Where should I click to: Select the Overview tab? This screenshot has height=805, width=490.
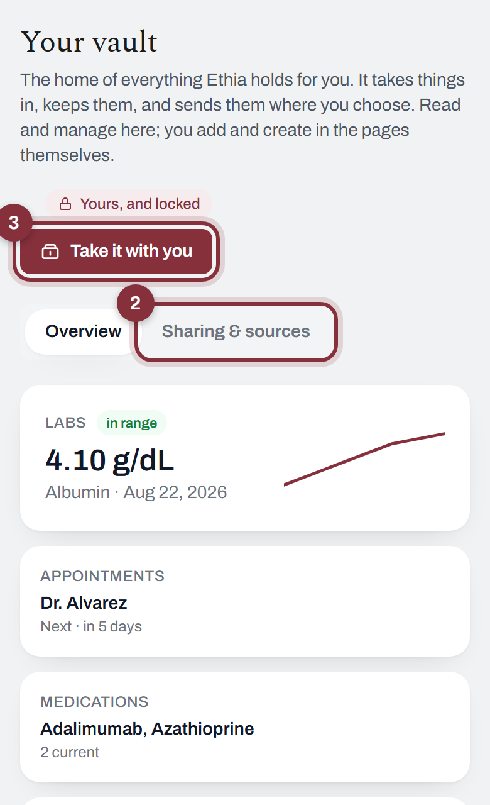click(x=84, y=332)
